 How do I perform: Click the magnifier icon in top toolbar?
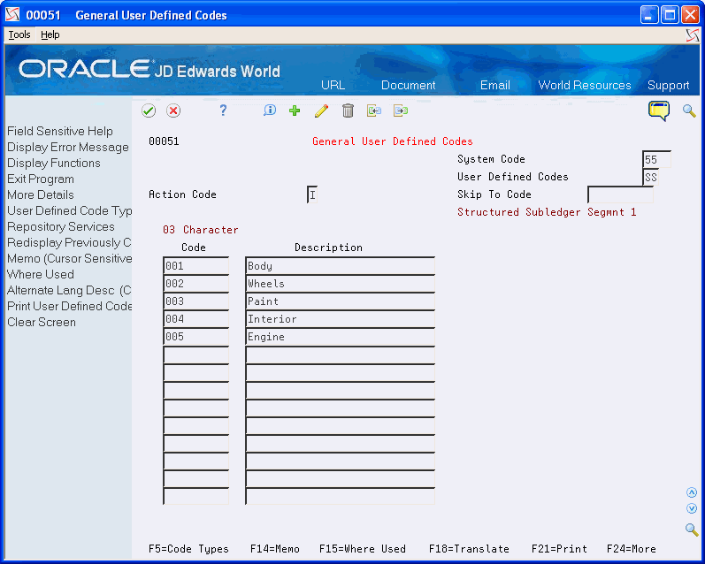click(689, 111)
